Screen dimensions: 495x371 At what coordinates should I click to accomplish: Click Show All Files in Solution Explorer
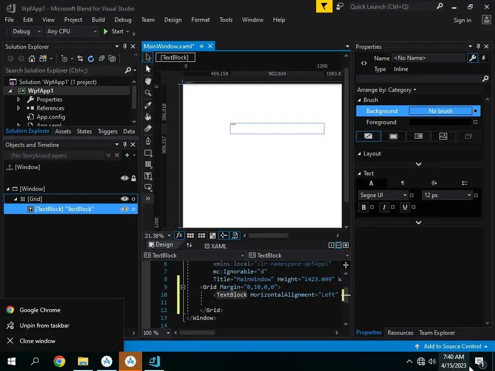point(112,58)
